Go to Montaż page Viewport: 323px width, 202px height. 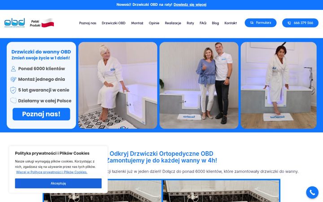tap(137, 23)
